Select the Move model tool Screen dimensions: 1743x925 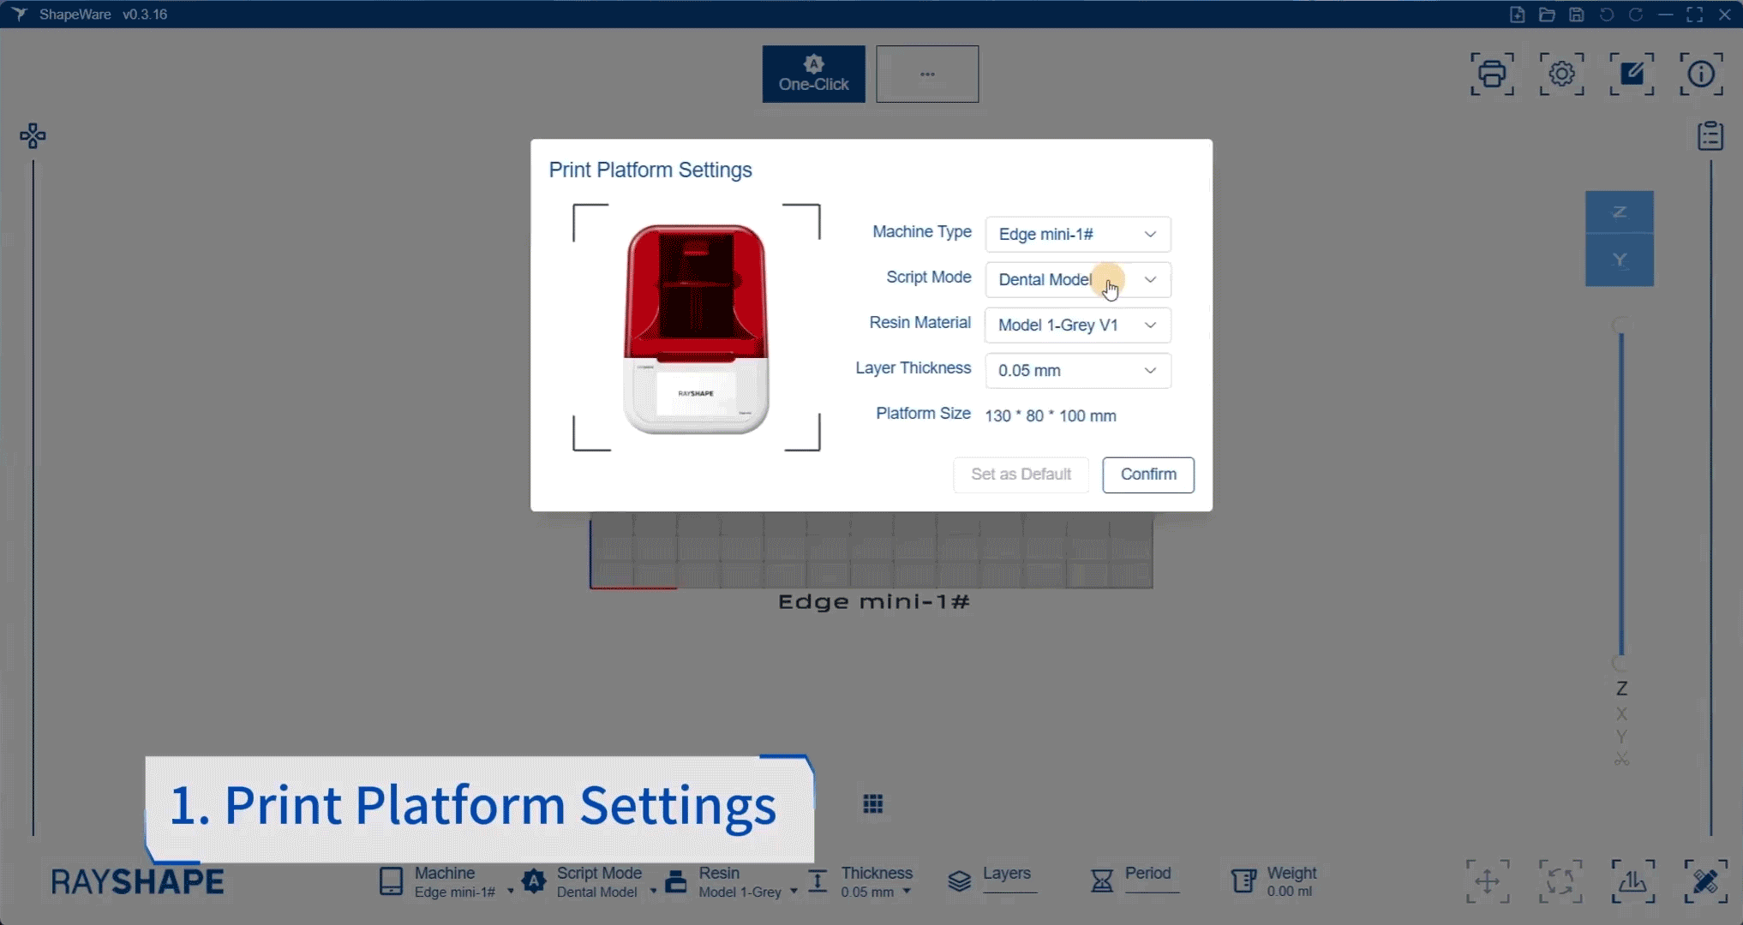(x=1488, y=880)
